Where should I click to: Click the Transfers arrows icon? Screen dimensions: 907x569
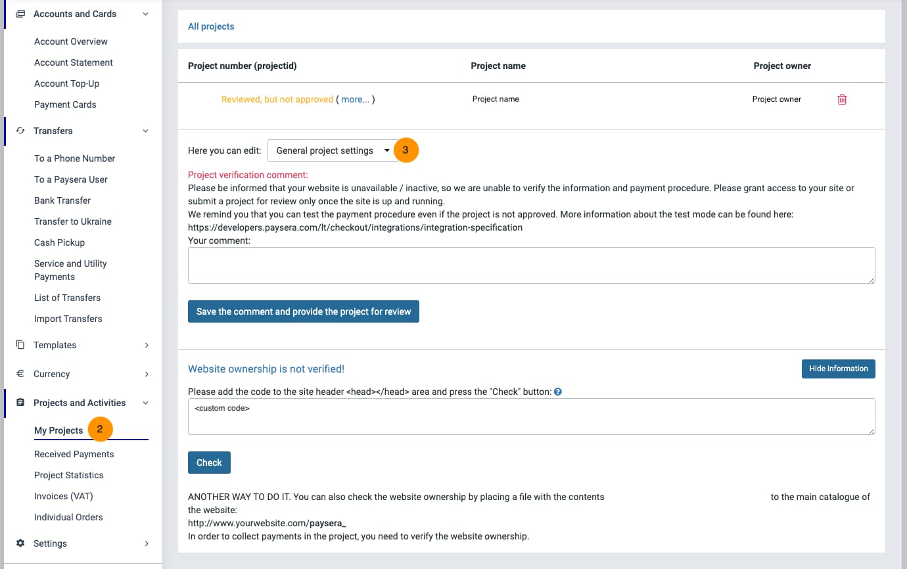(20, 131)
